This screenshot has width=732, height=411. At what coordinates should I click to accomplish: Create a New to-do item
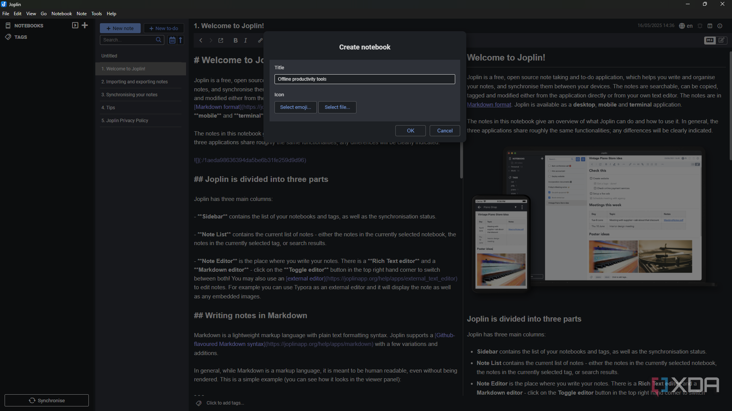[x=164, y=29]
